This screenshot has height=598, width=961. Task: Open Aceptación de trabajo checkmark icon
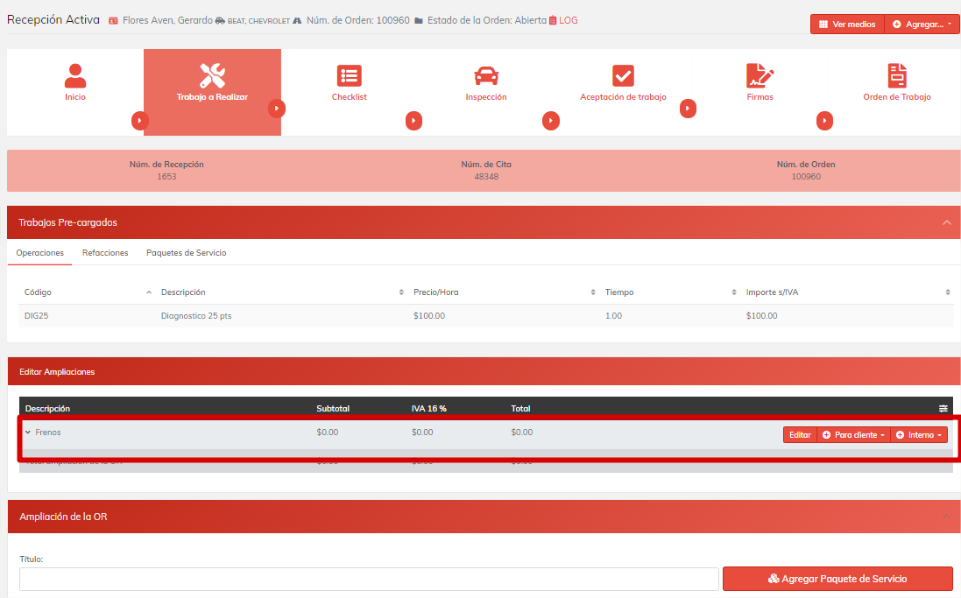tap(623, 76)
